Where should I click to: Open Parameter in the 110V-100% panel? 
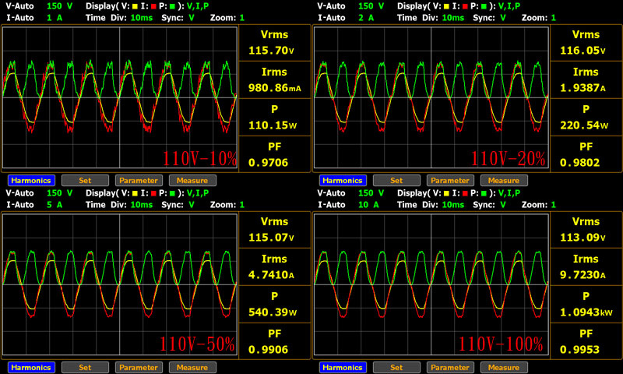[x=450, y=367]
